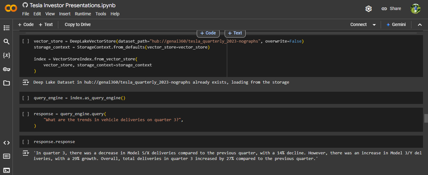
Task: Click the dataset_path string in the first cell
Action: pos(205,41)
